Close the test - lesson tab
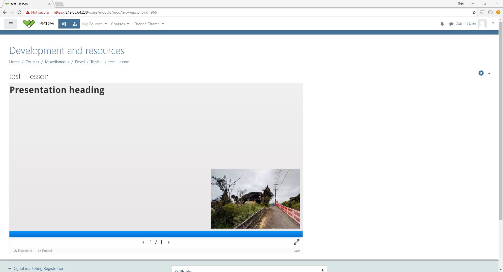 coord(50,4)
